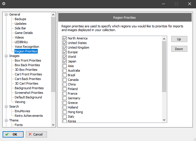Open the Box Front Priorities settings
This screenshot has height=141, width=196.
(x=28, y=60)
